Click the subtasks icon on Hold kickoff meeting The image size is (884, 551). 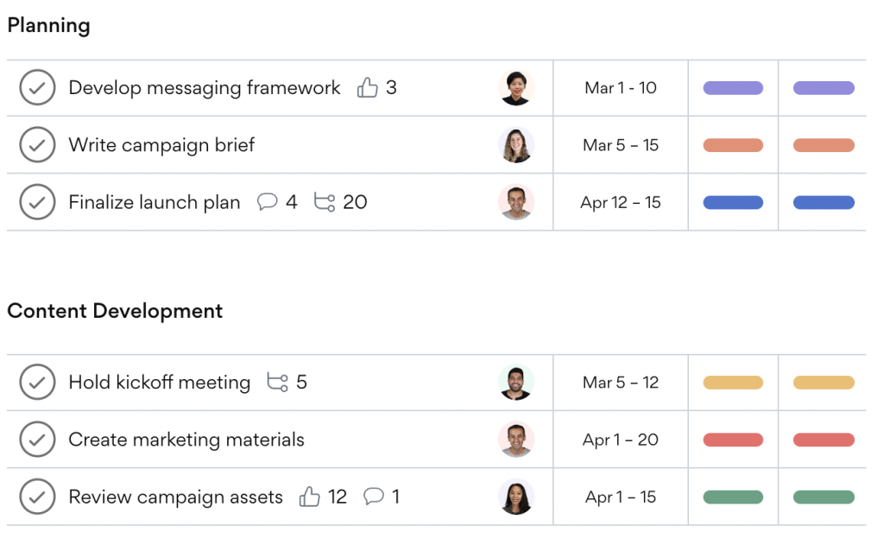click(x=278, y=382)
